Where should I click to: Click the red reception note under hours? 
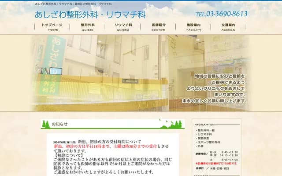216,163
